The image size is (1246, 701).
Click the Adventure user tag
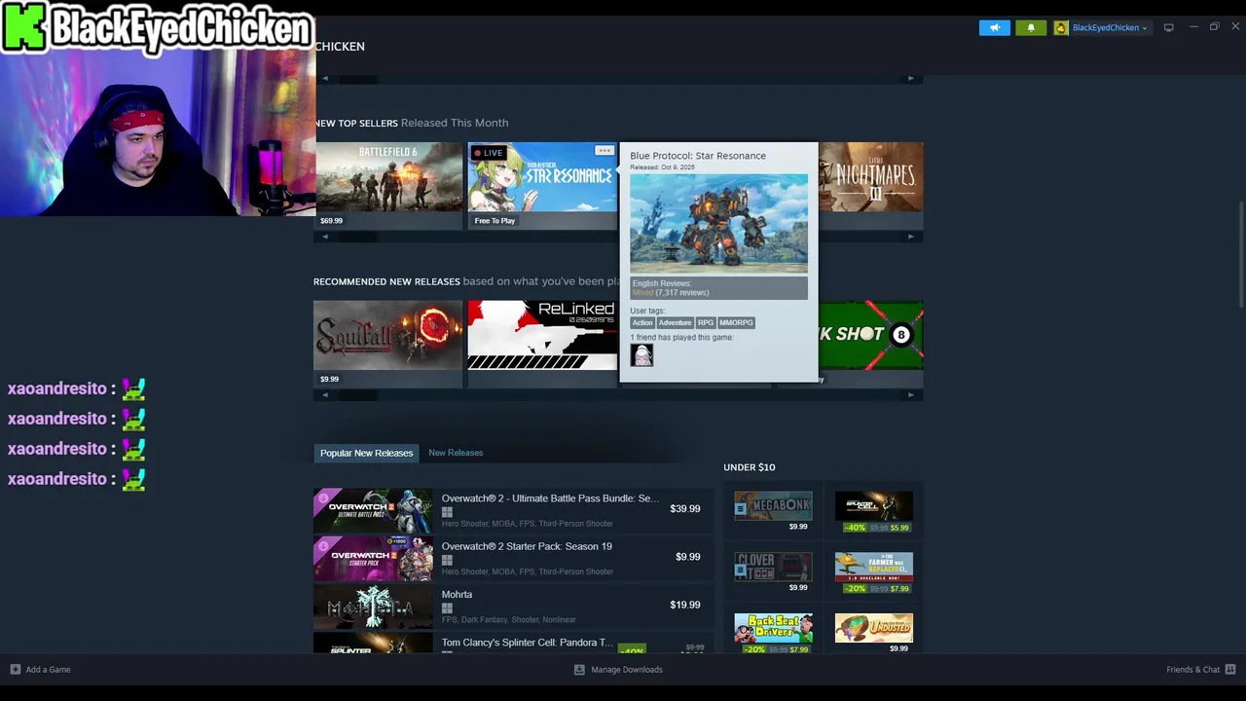(x=675, y=322)
